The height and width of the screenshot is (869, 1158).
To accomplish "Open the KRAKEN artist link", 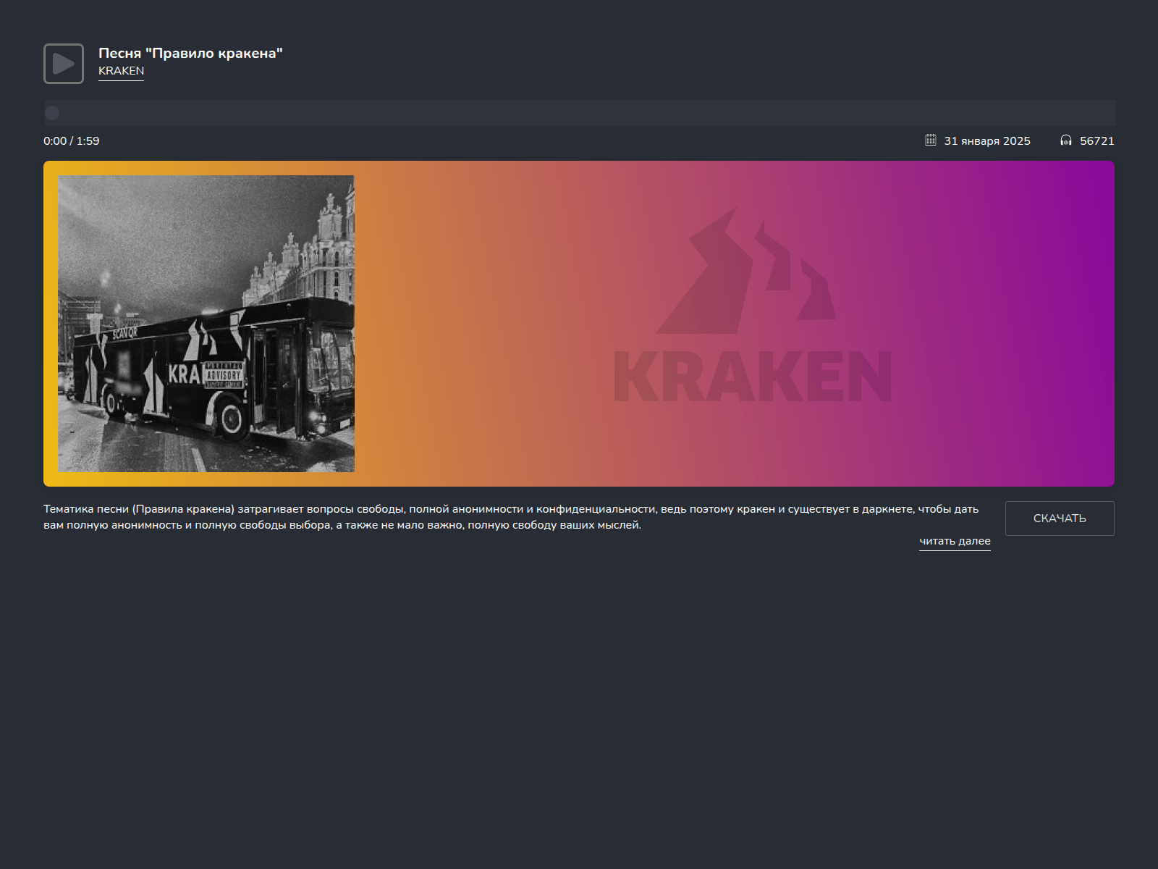I will 121,71.
